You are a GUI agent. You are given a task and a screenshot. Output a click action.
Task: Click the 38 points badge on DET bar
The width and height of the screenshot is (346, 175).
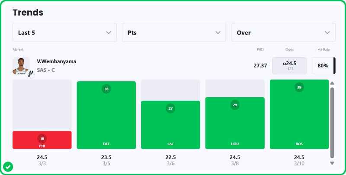point(106,89)
